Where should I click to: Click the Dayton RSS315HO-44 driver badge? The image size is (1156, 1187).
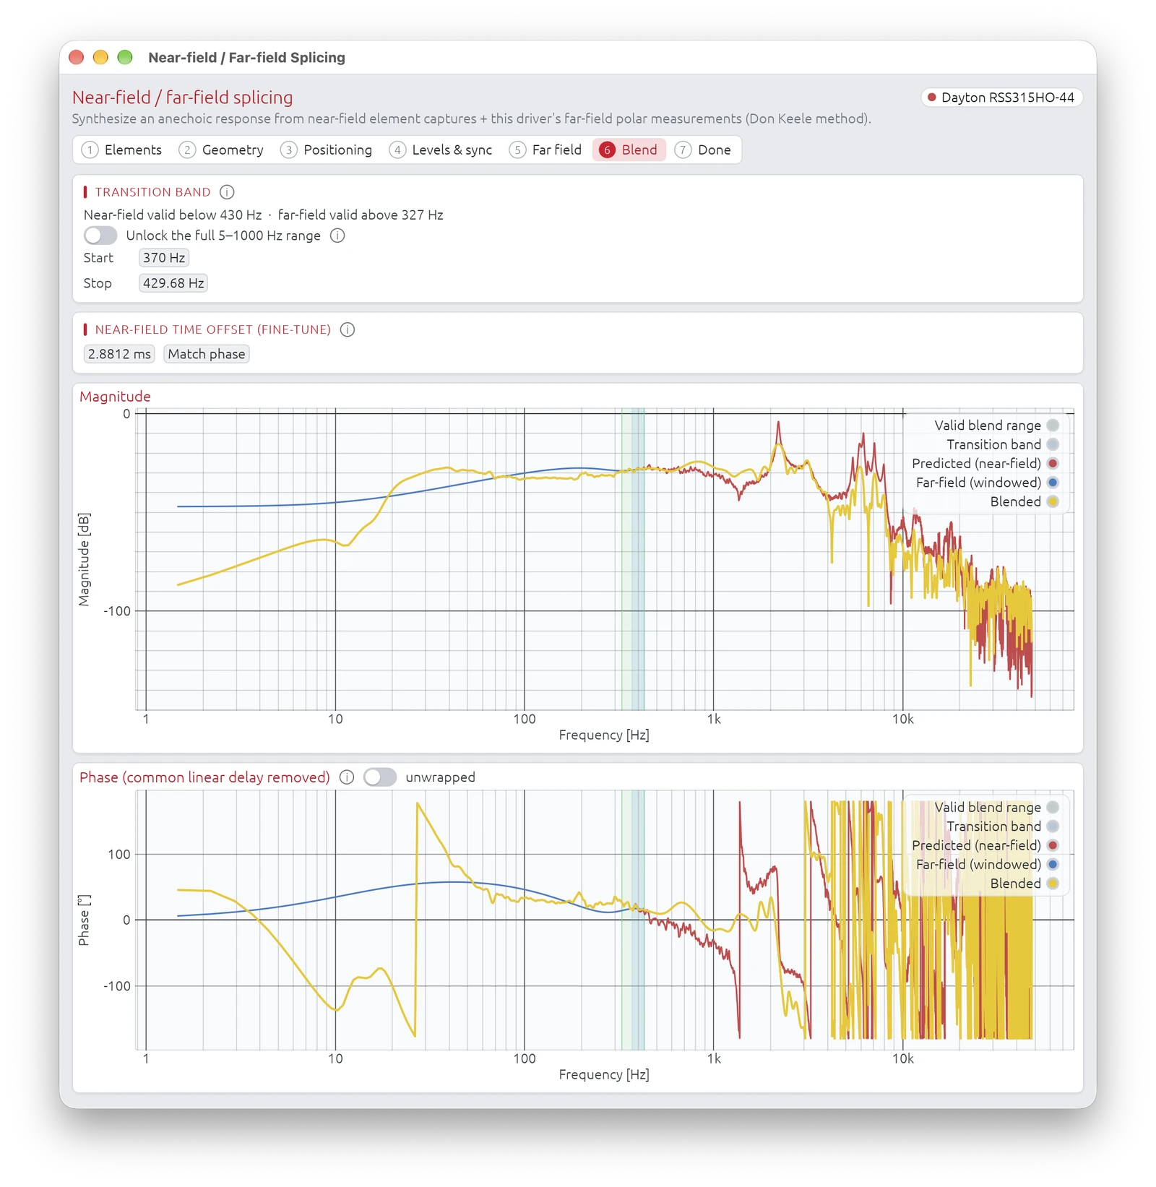coord(1001,98)
